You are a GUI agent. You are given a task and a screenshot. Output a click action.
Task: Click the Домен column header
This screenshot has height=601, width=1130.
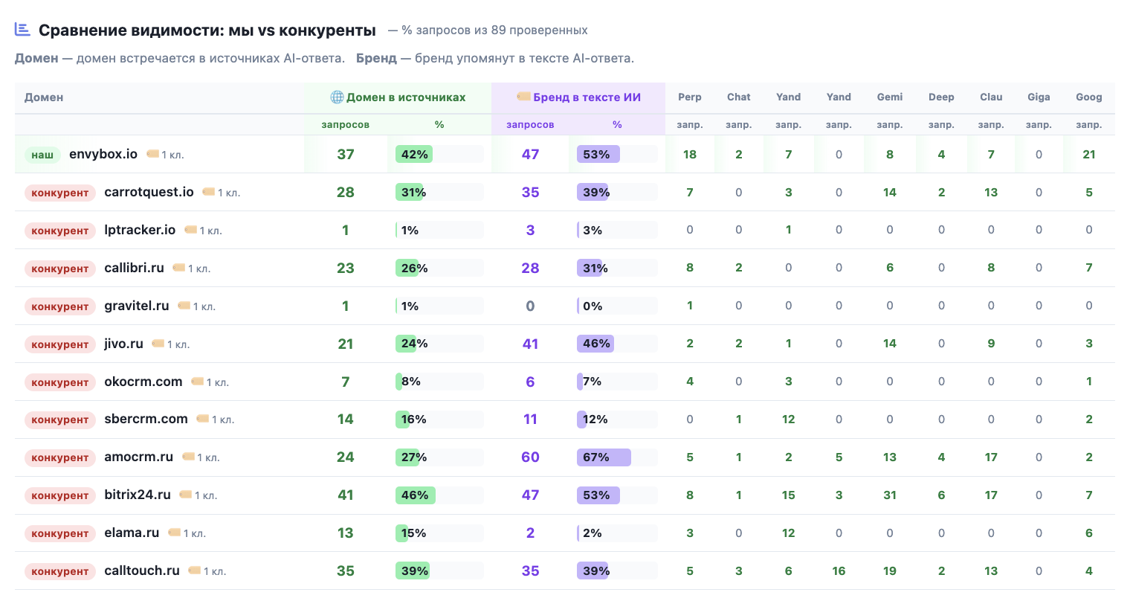44,97
